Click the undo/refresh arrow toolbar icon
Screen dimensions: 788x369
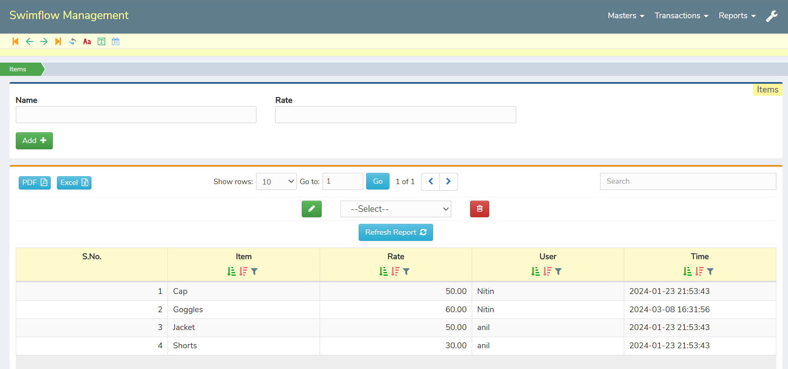73,41
